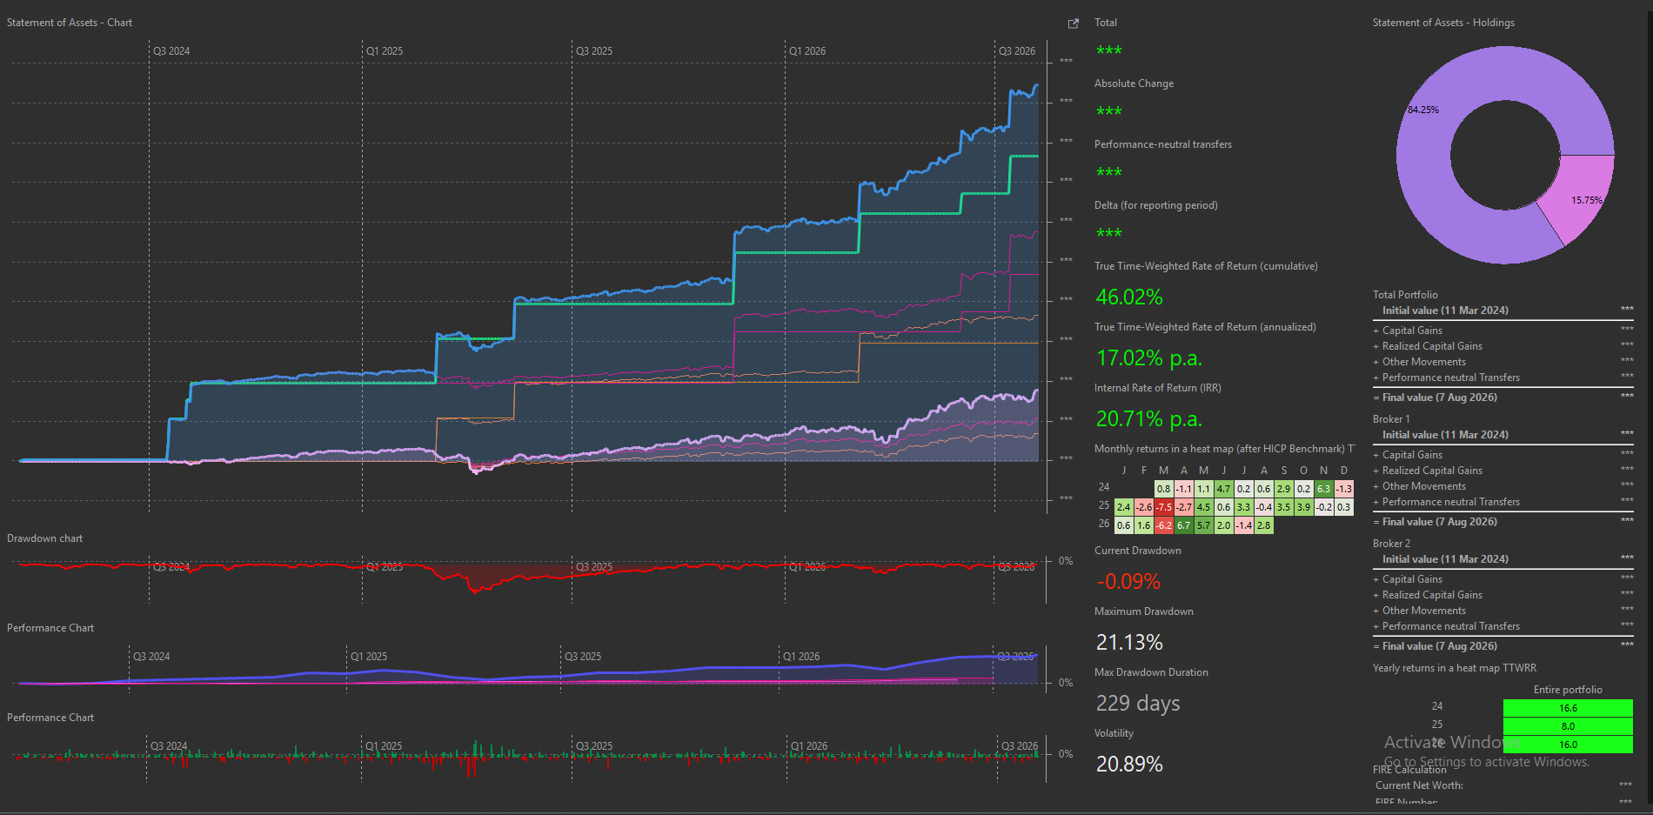Select the Q1 2025 marker in assets chart
1653x815 pixels.
tap(384, 51)
